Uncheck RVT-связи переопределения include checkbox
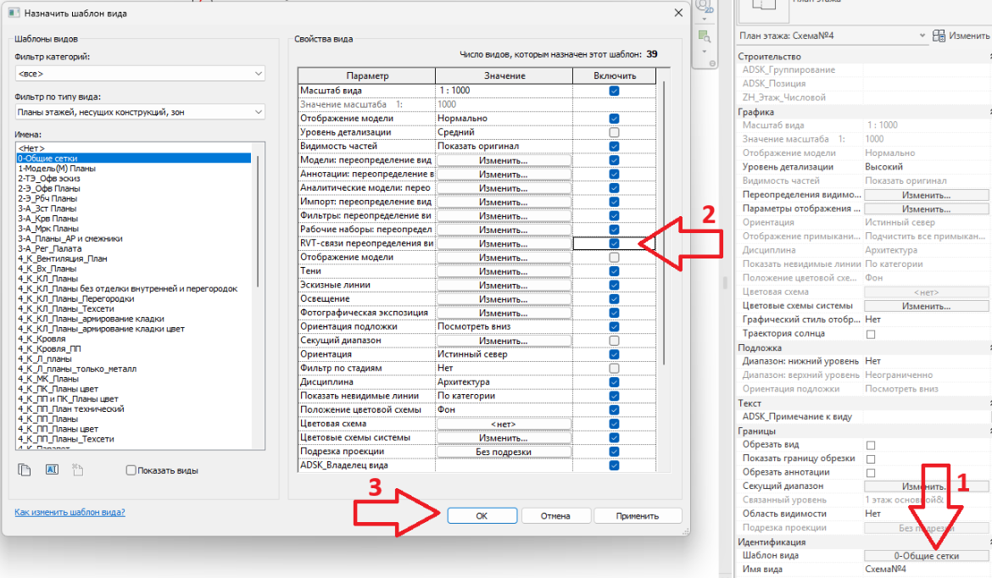The height and width of the screenshot is (578, 992). click(614, 243)
